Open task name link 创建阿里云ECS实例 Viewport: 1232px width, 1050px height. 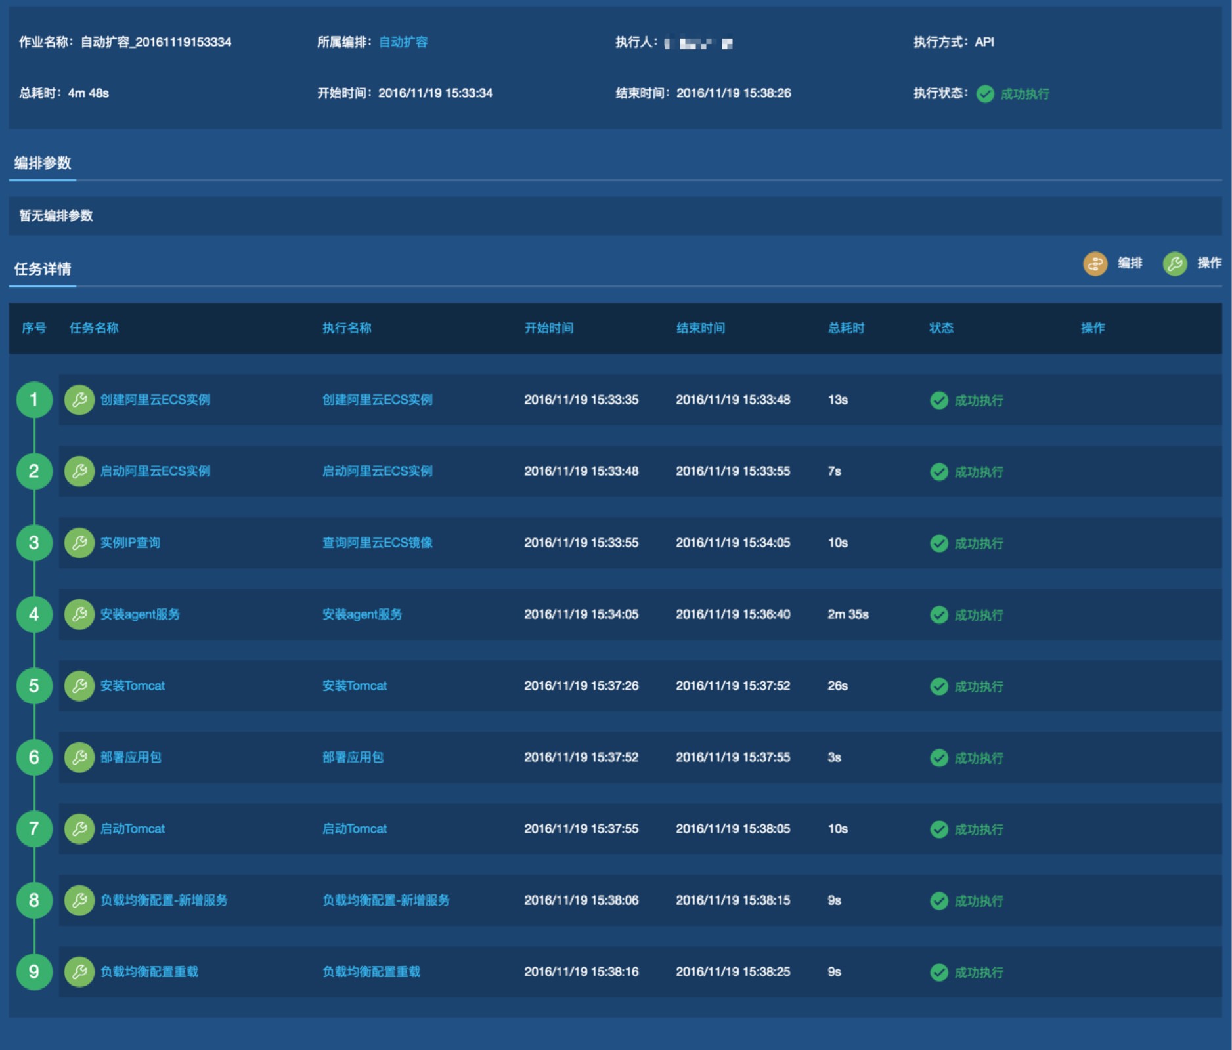(155, 400)
